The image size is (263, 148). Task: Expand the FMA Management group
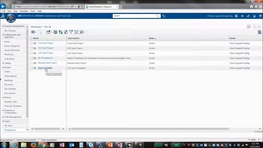tap(3, 117)
